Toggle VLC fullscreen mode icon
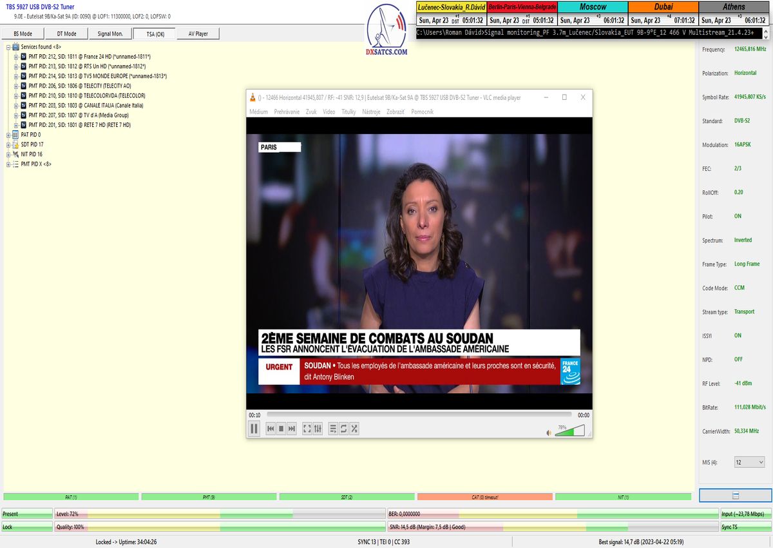Image resolution: width=773 pixels, height=548 pixels. (307, 428)
